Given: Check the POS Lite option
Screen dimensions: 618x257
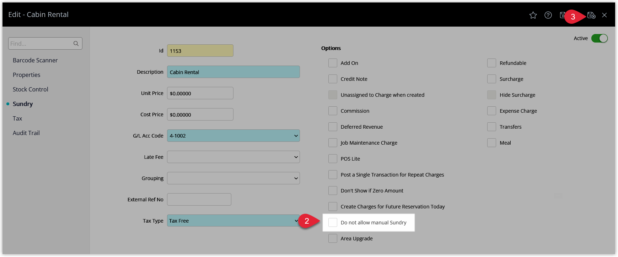Looking at the screenshot, I should tap(333, 159).
